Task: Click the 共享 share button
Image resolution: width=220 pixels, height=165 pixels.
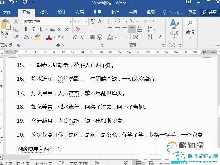Action: 210,12
